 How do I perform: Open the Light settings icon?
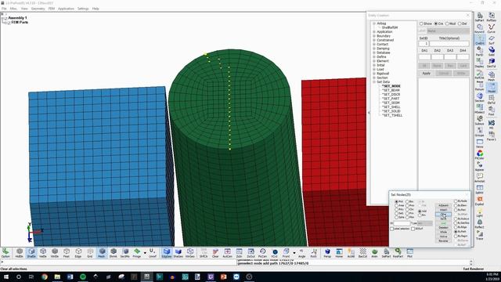pos(480,212)
